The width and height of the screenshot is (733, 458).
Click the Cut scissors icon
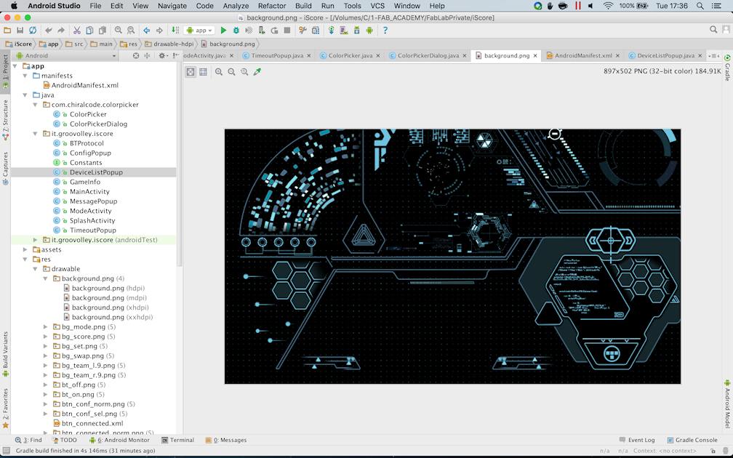click(x=76, y=31)
